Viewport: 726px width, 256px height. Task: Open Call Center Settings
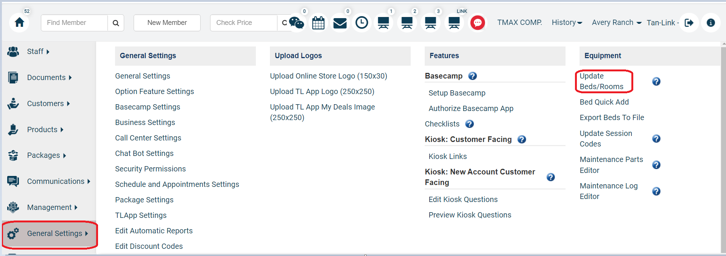pos(148,138)
